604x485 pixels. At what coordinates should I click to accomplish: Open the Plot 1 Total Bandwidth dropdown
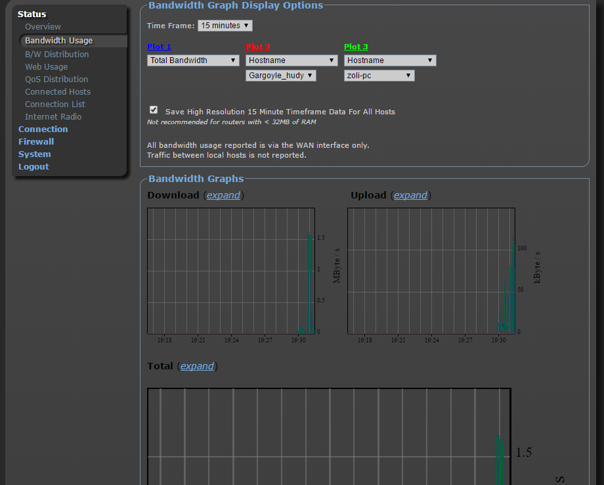click(193, 60)
